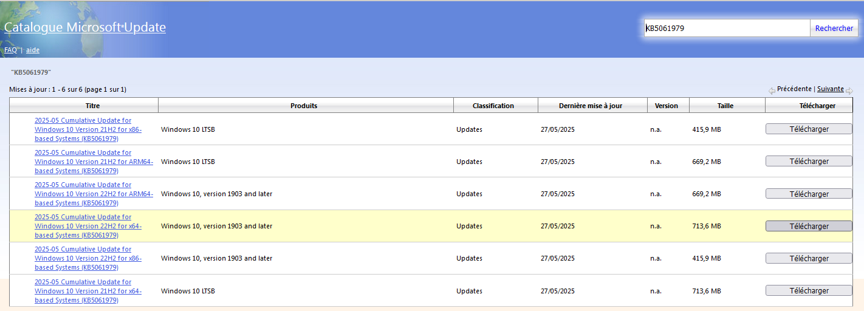Screen dimensions: 864x311
Task: Download the 21H2 ARM64 update via Télécharger
Action: [x=809, y=161]
